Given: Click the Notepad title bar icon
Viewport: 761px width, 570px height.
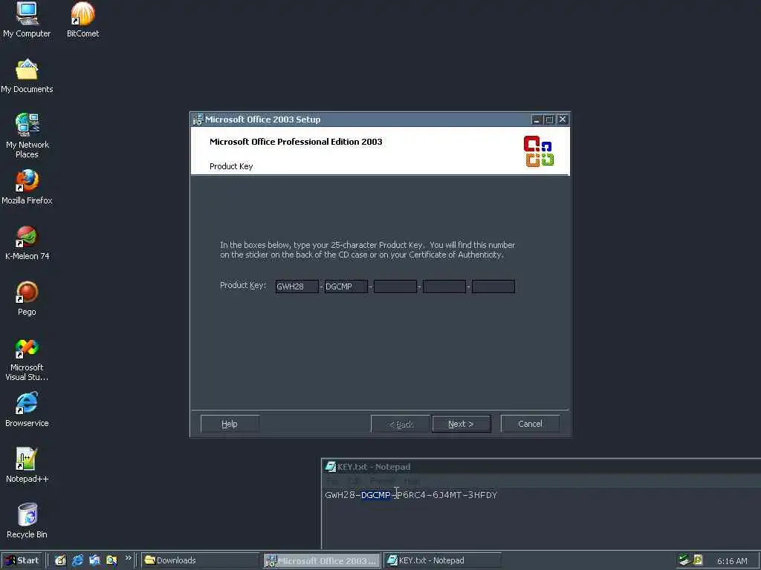Looking at the screenshot, I should pos(331,467).
